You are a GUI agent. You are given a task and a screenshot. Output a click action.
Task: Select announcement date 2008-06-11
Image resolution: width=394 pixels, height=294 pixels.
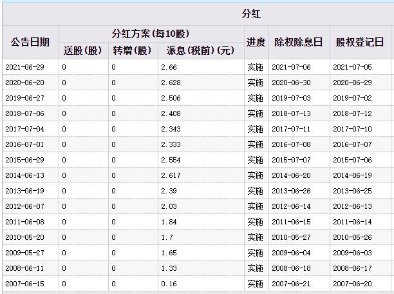[24, 268]
